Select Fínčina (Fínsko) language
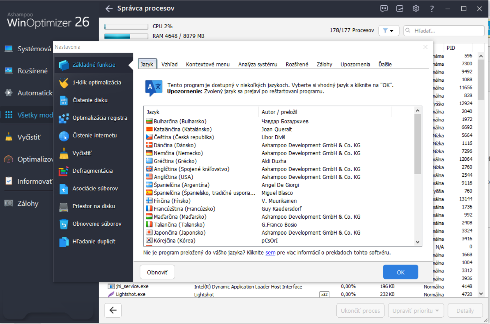Screen dimensions: 490x324 279,201
